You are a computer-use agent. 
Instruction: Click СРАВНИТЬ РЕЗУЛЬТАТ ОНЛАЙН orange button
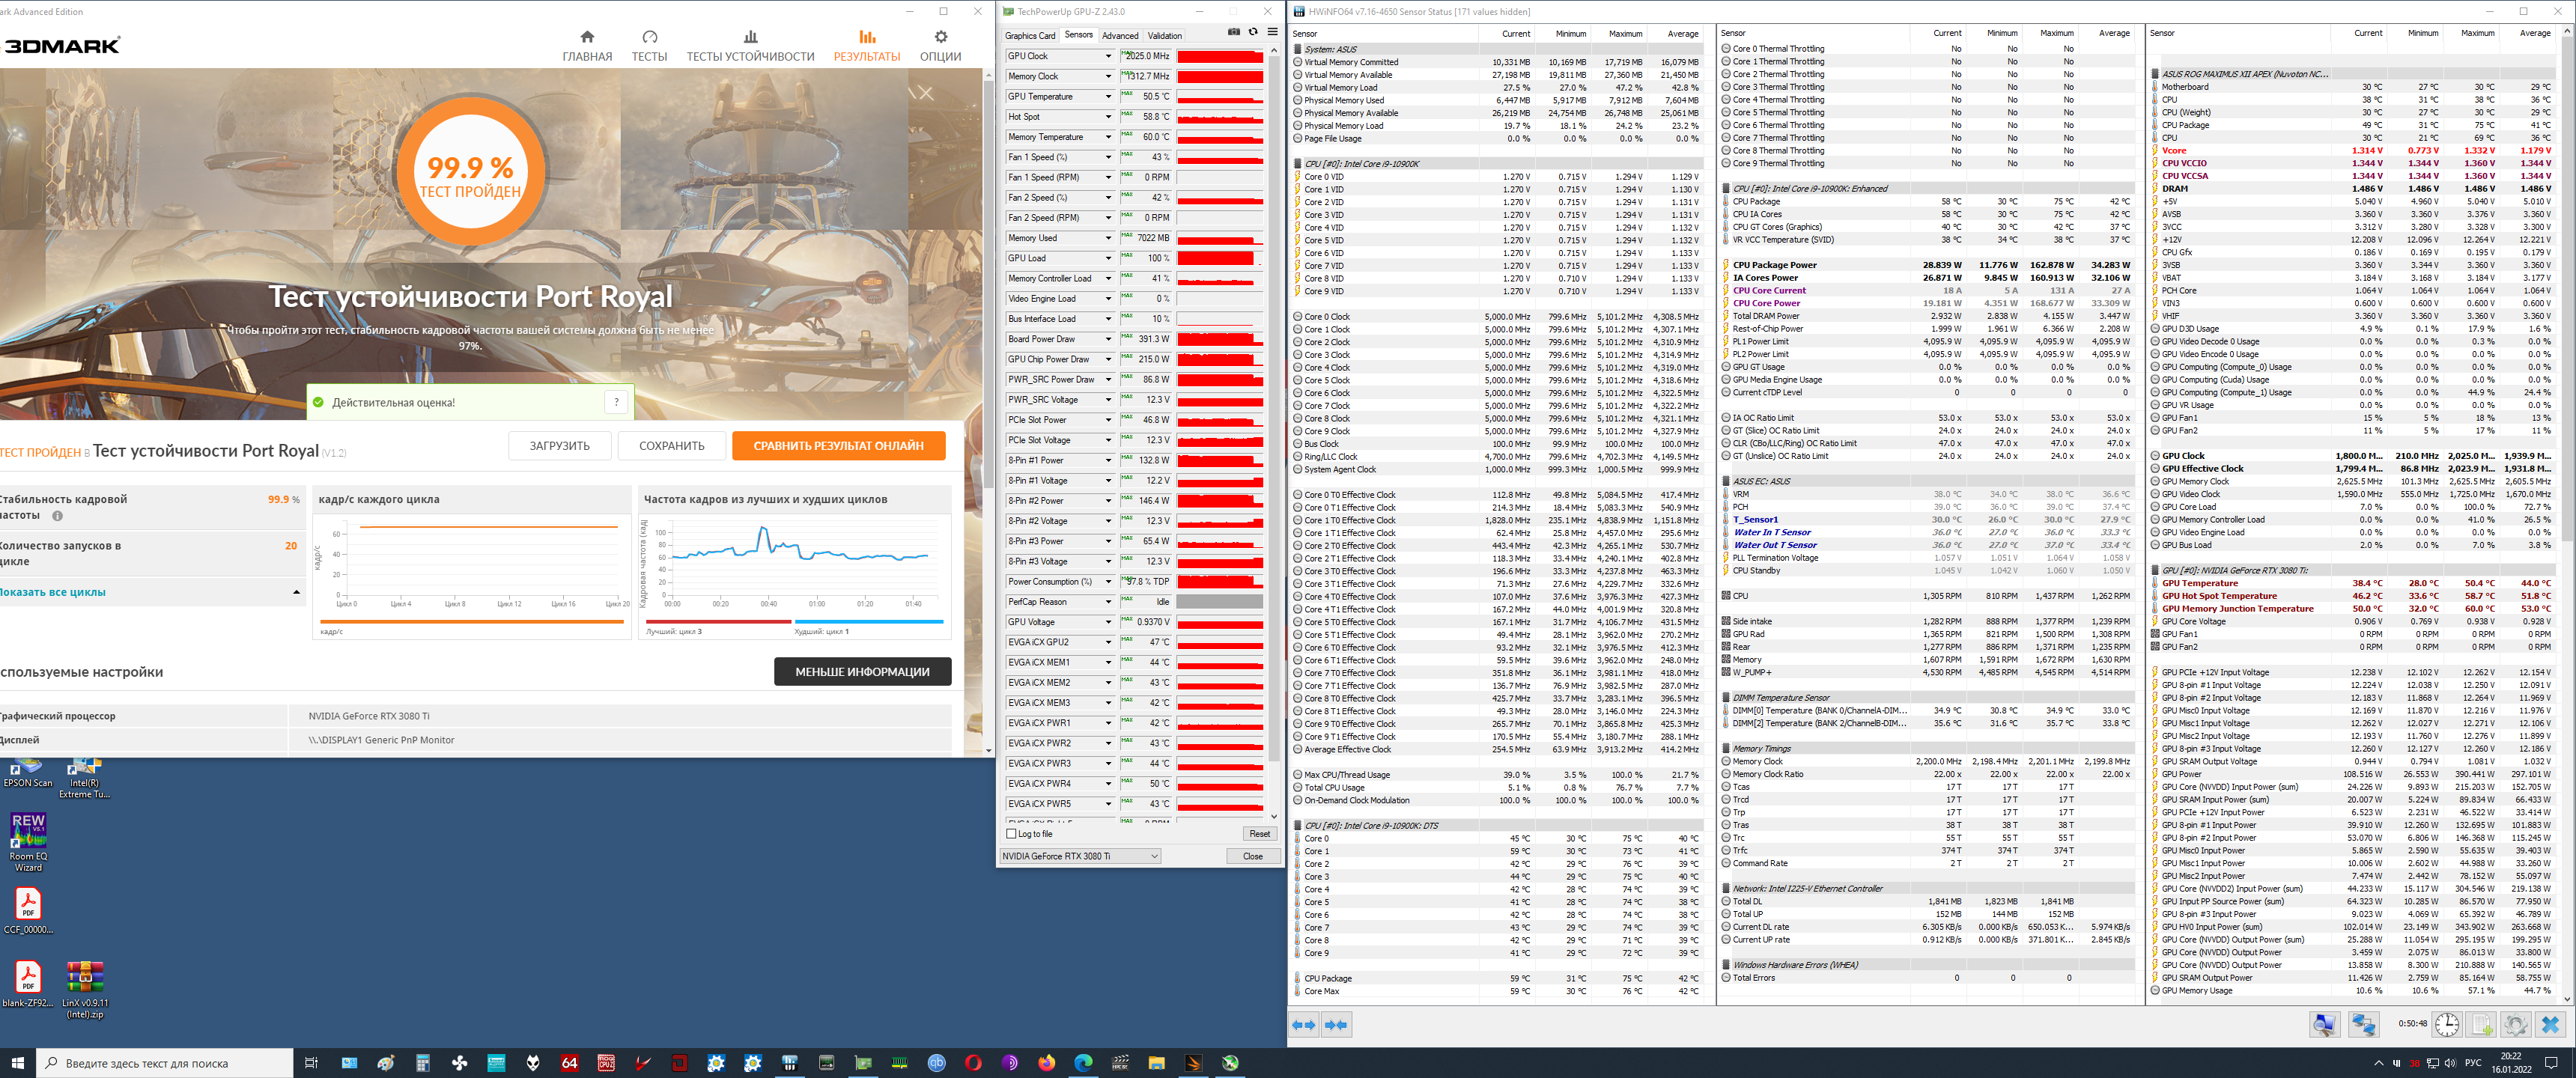point(838,446)
